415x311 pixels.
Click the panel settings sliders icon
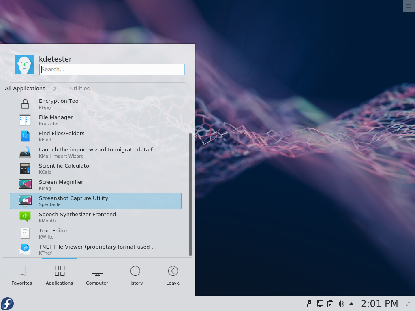[x=408, y=304]
